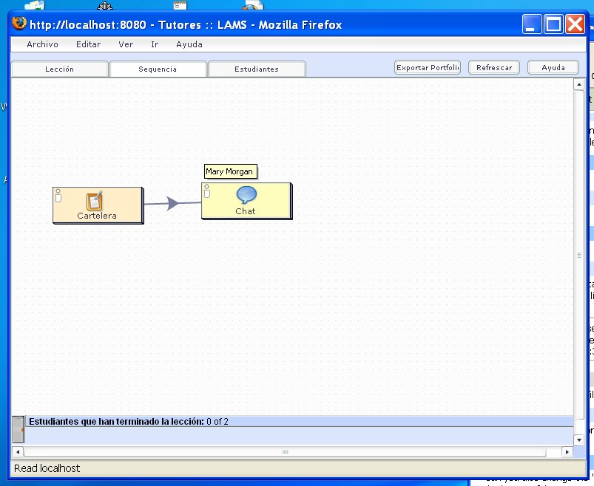Click the Cartelera noticeboard activity icon

[x=94, y=201]
